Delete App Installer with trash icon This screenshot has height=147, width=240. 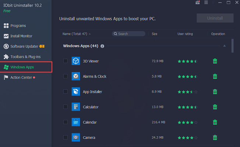(x=215, y=92)
